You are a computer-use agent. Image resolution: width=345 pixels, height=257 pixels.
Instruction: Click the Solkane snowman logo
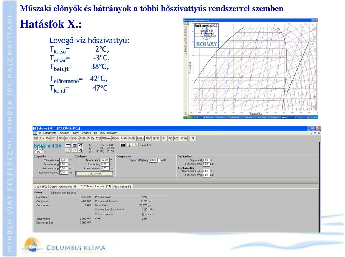pyautogui.click(x=40, y=150)
